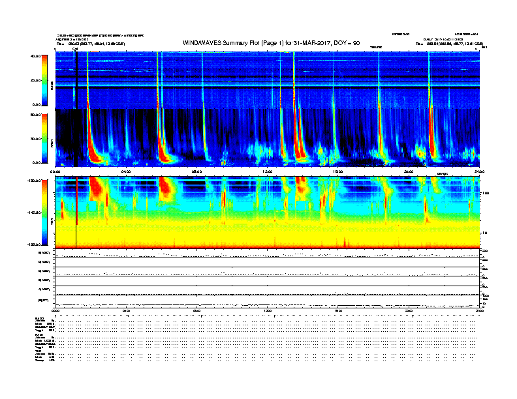Click the |B| (nT) line plot label
This screenshot has width=517, height=399.
(44, 301)
